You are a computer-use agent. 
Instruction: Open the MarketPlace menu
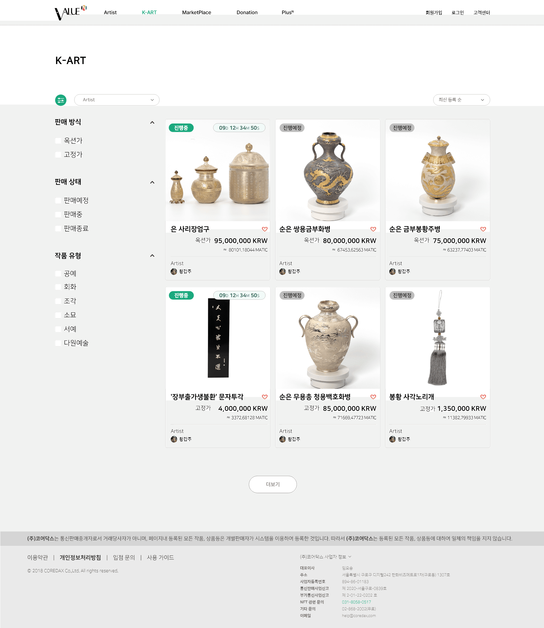click(196, 12)
